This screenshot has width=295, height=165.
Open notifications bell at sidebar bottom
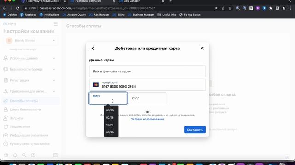(x=15, y=155)
